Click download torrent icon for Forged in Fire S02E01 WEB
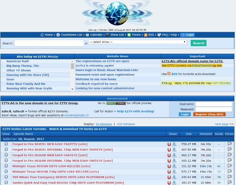 click(x=174, y=144)
